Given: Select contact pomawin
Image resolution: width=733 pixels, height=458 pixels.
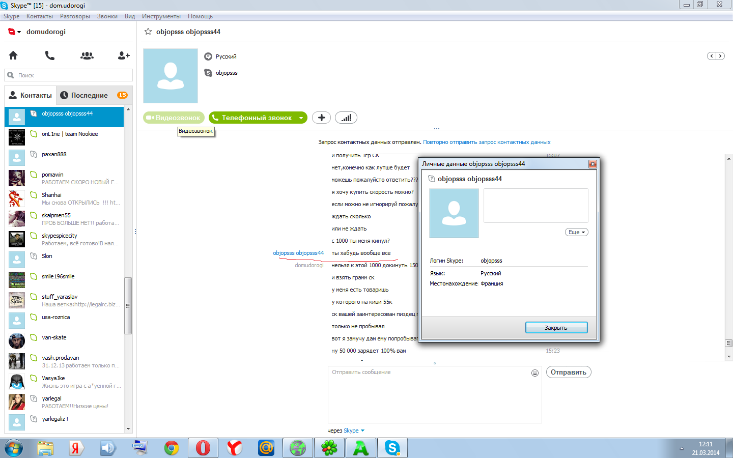Looking at the screenshot, I should coord(64,178).
